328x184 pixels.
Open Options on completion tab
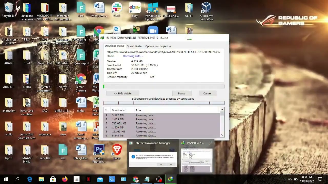(158, 46)
